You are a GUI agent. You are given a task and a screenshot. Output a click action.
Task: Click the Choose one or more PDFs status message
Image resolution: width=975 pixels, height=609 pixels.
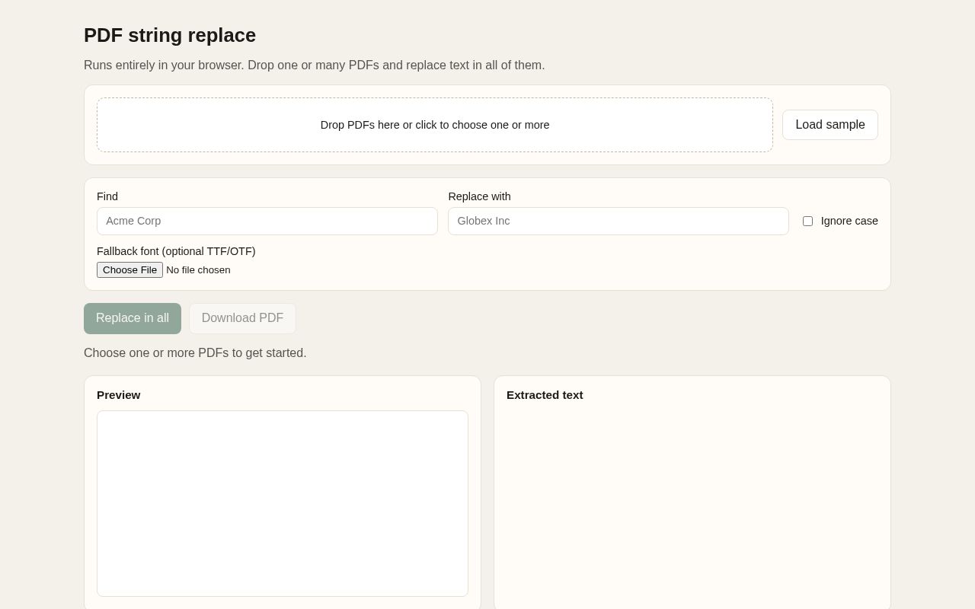195,353
